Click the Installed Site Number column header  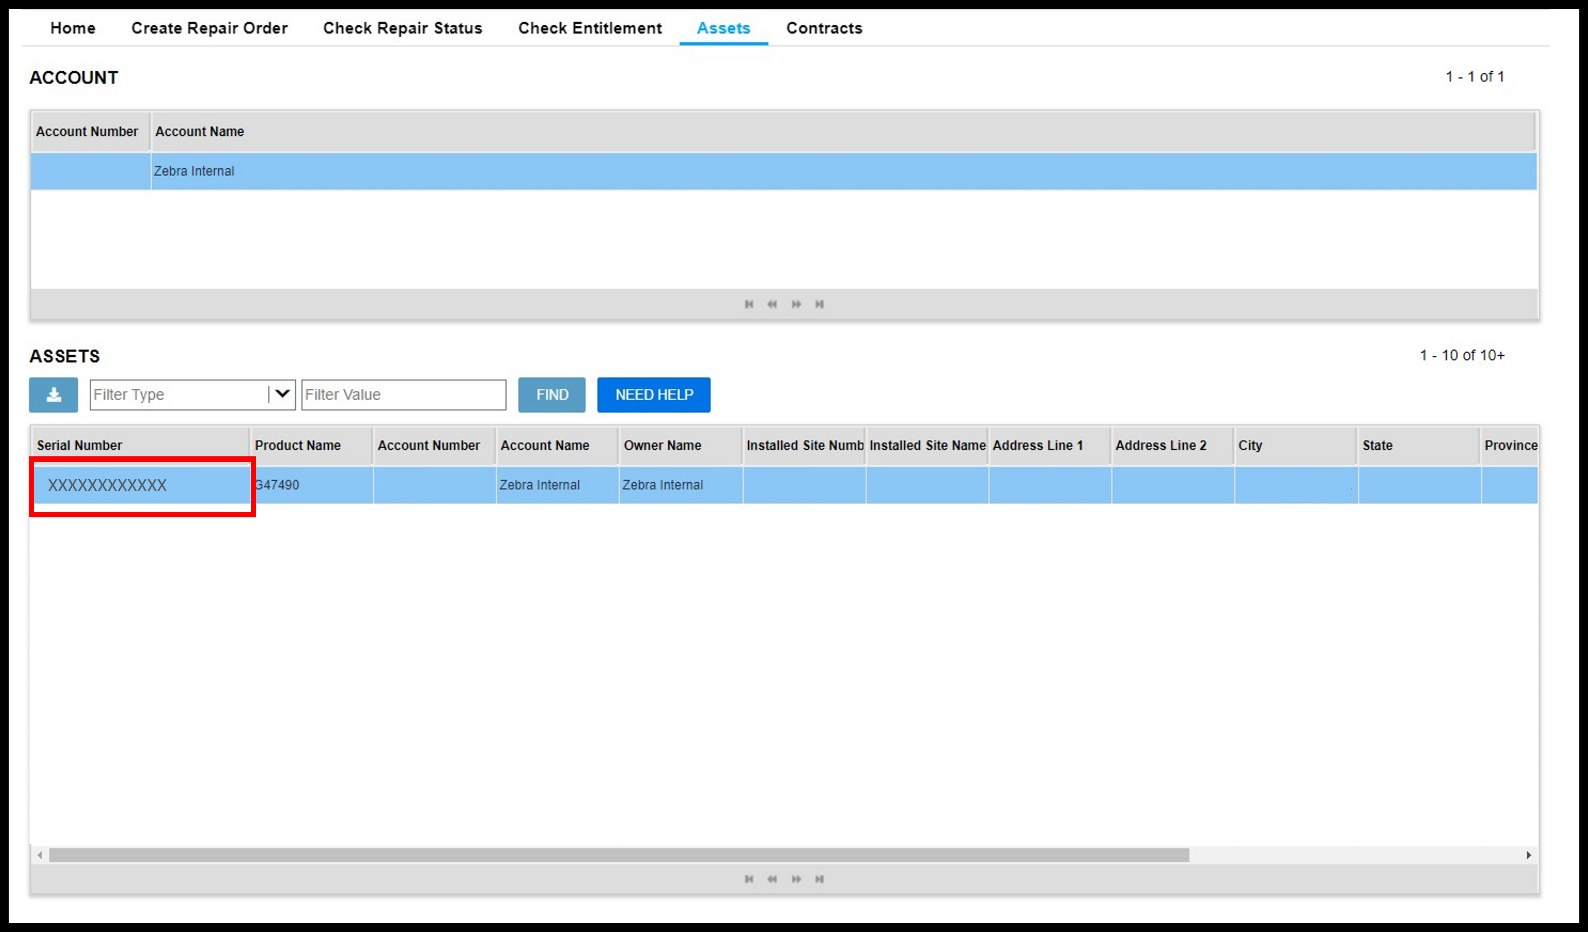coord(804,446)
